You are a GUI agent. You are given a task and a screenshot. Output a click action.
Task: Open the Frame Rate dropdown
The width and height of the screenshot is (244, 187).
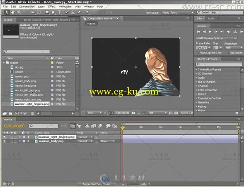pos(210,48)
